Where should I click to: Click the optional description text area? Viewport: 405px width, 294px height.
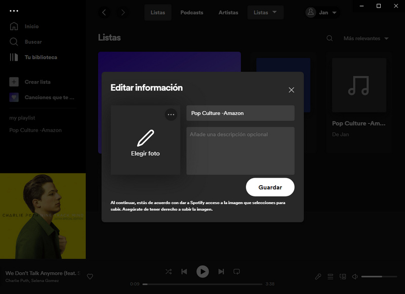[240, 151]
